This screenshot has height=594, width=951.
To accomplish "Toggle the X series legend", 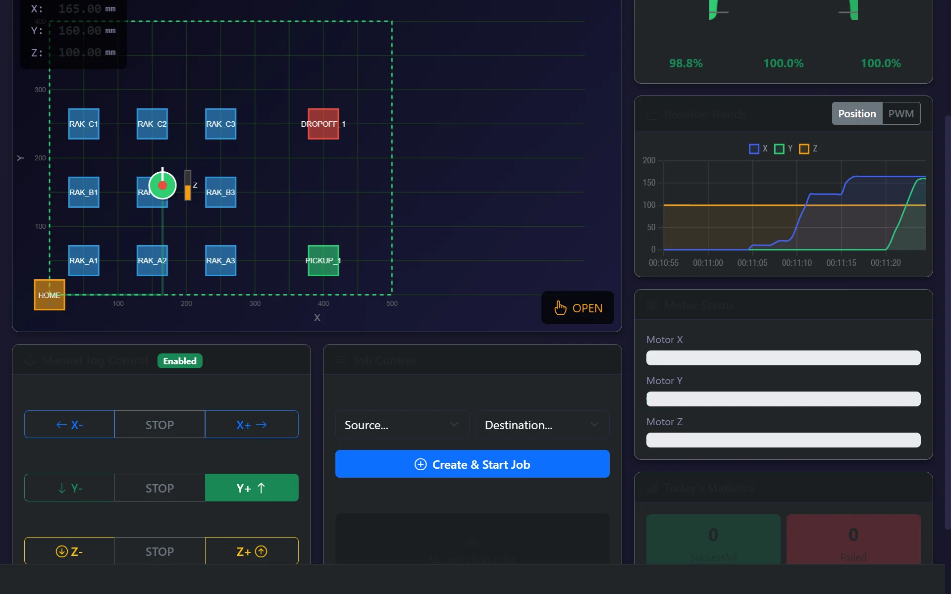I will pos(758,148).
